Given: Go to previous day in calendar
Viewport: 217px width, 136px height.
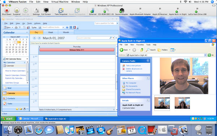Looking at the screenshot, I should pyautogui.click(x=34, y=38).
